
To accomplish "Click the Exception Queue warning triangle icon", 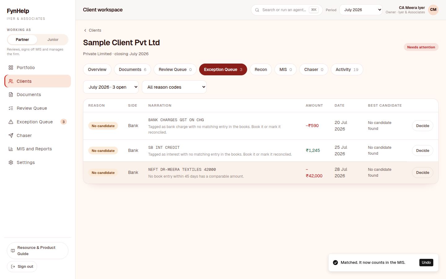I will (x=11, y=122).
